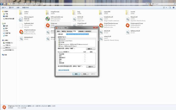Switch to the 详细信息 (Details) tab
This screenshot has width=176, height=110.
click(81, 31)
